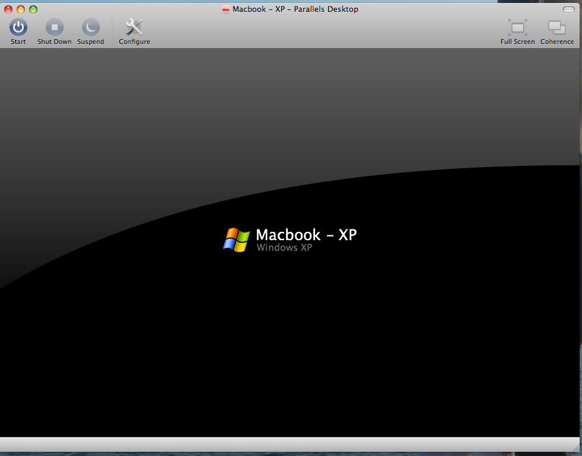Click the "Windows XP" subtitle text
Screen dimensions: 582x456
point(284,247)
